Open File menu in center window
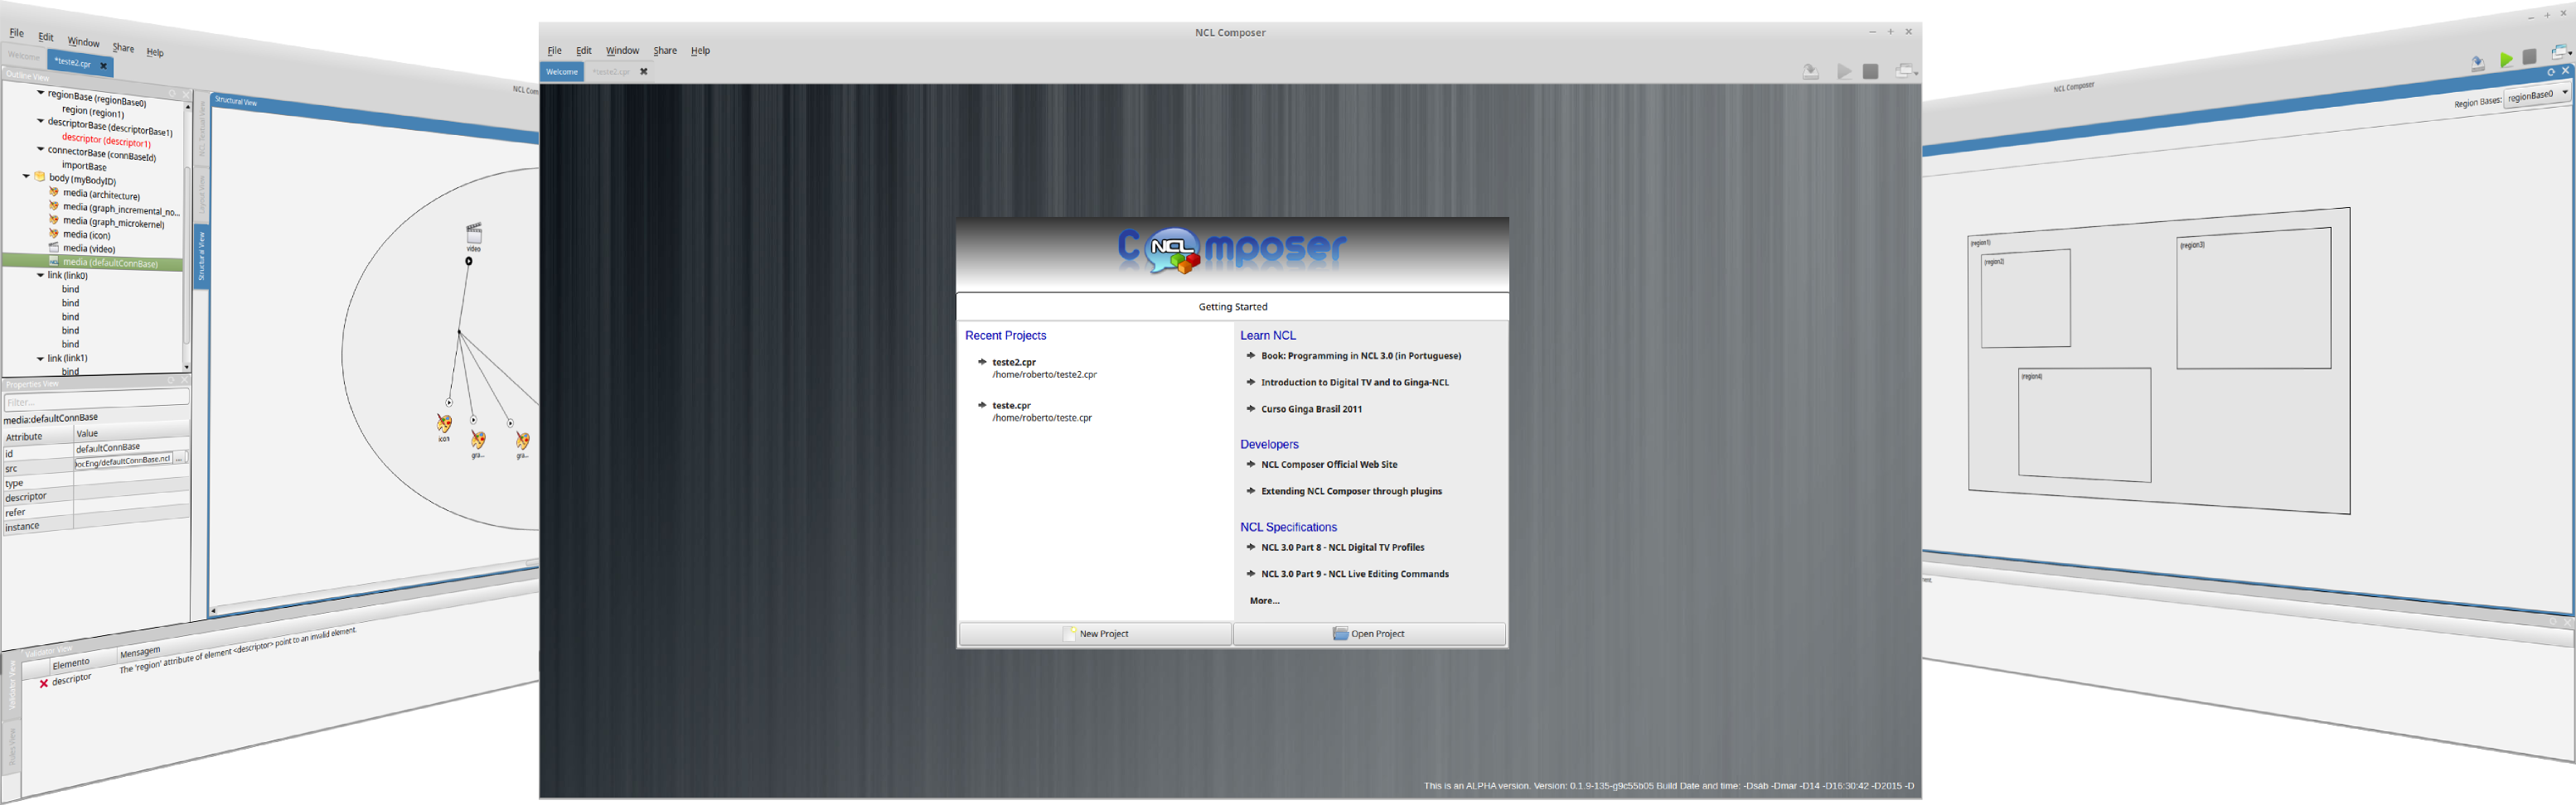This screenshot has height=805, width=2576. pyautogui.click(x=555, y=51)
